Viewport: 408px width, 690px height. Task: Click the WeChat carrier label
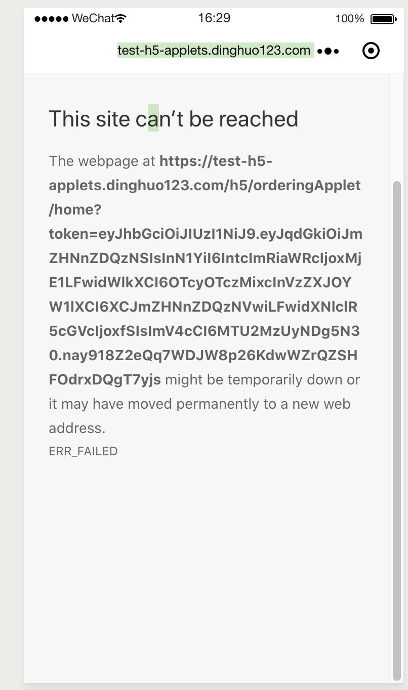[x=93, y=19]
